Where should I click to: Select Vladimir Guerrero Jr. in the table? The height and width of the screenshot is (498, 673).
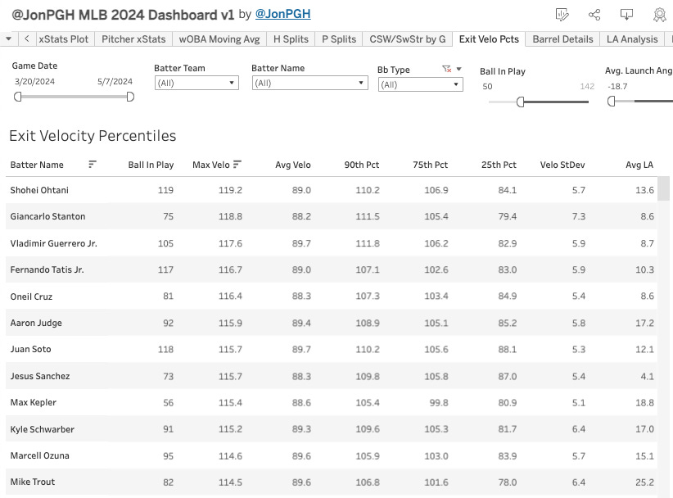pos(54,243)
